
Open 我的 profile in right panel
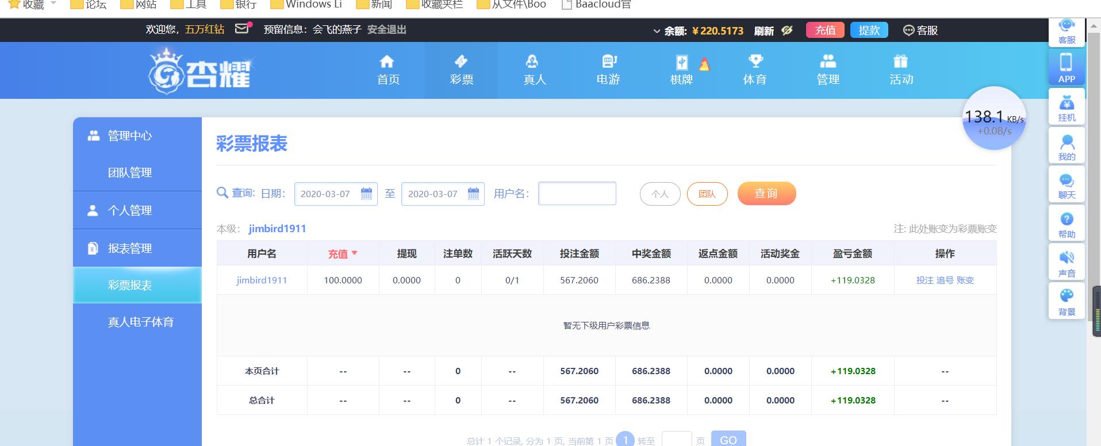pyautogui.click(x=1067, y=146)
